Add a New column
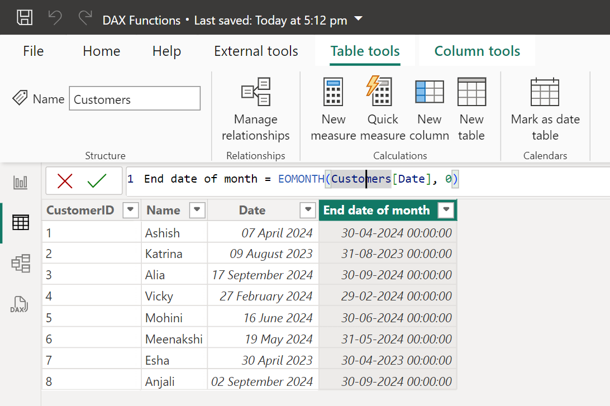Viewport: 610px width, 406px height. coord(429,109)
